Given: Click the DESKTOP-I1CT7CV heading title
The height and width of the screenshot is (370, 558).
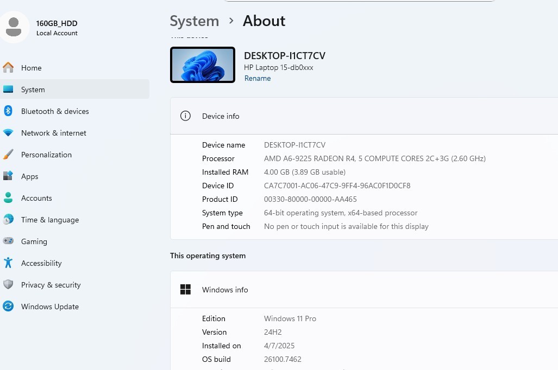Looking at the screenshot, I should (285, 56).
